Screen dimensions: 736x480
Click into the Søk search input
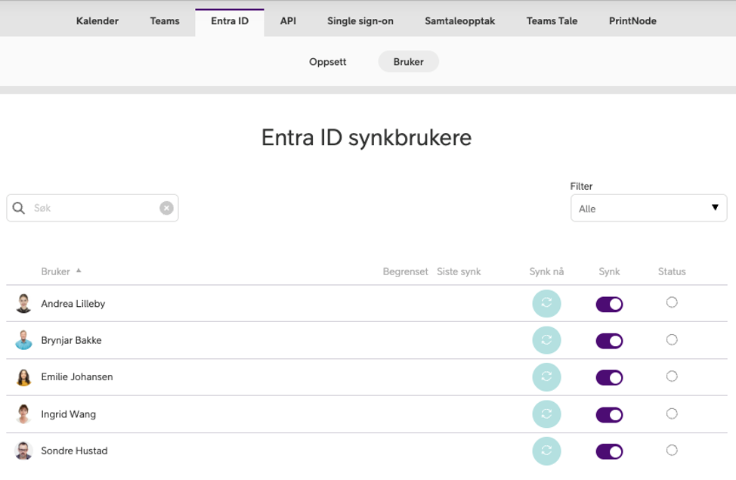click(94, 209)
